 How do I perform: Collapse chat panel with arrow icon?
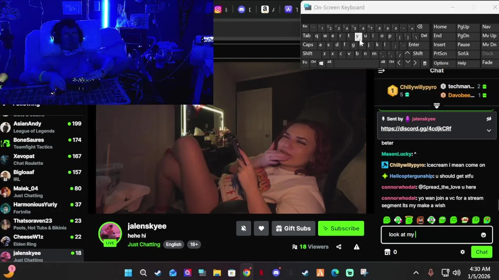pyautogui.click(x=381, y=71)
